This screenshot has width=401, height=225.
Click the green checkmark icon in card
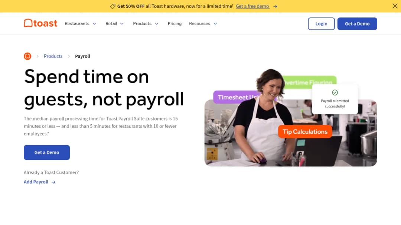pos(335,93)
